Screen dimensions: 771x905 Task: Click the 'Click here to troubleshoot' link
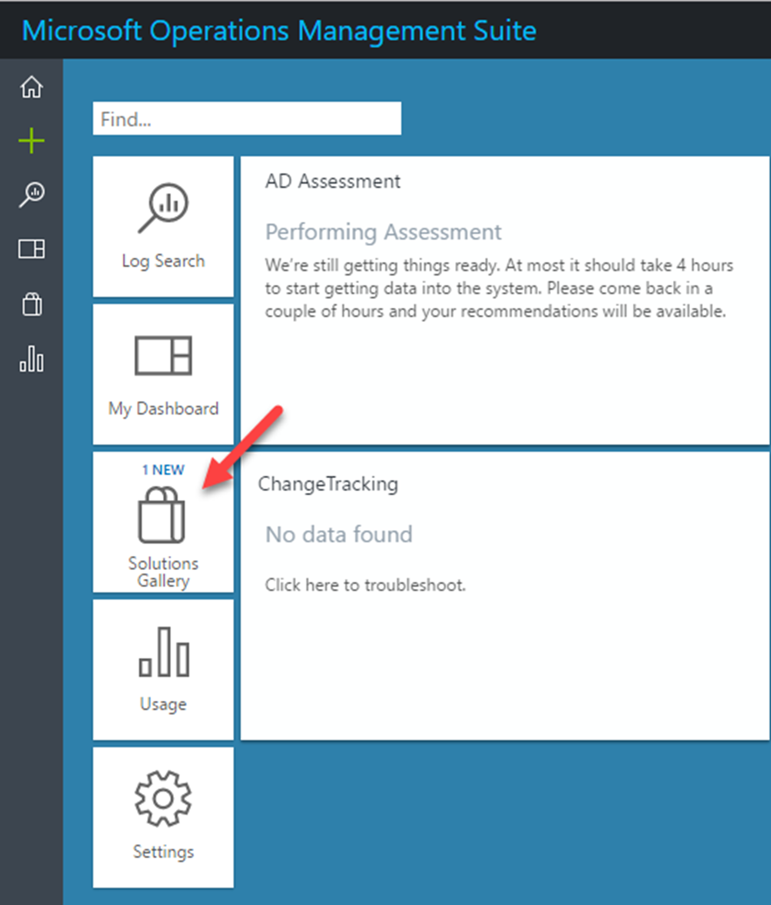pyautogui.click(x=365, y=585)
